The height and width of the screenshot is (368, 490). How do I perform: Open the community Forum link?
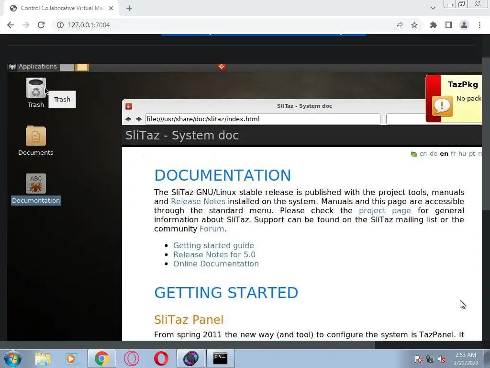pos(212,229)
